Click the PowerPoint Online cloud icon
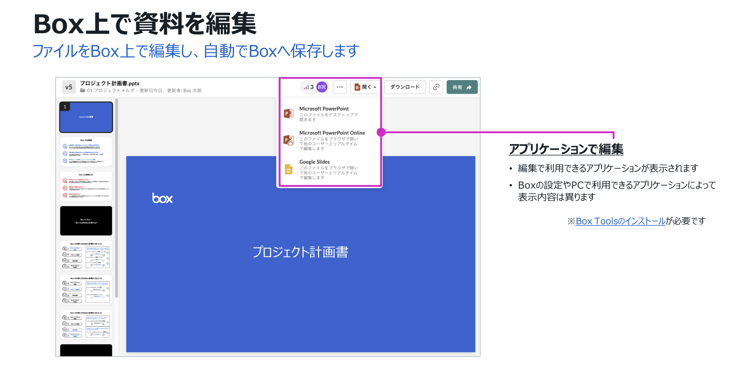 (x=289, y=140)
